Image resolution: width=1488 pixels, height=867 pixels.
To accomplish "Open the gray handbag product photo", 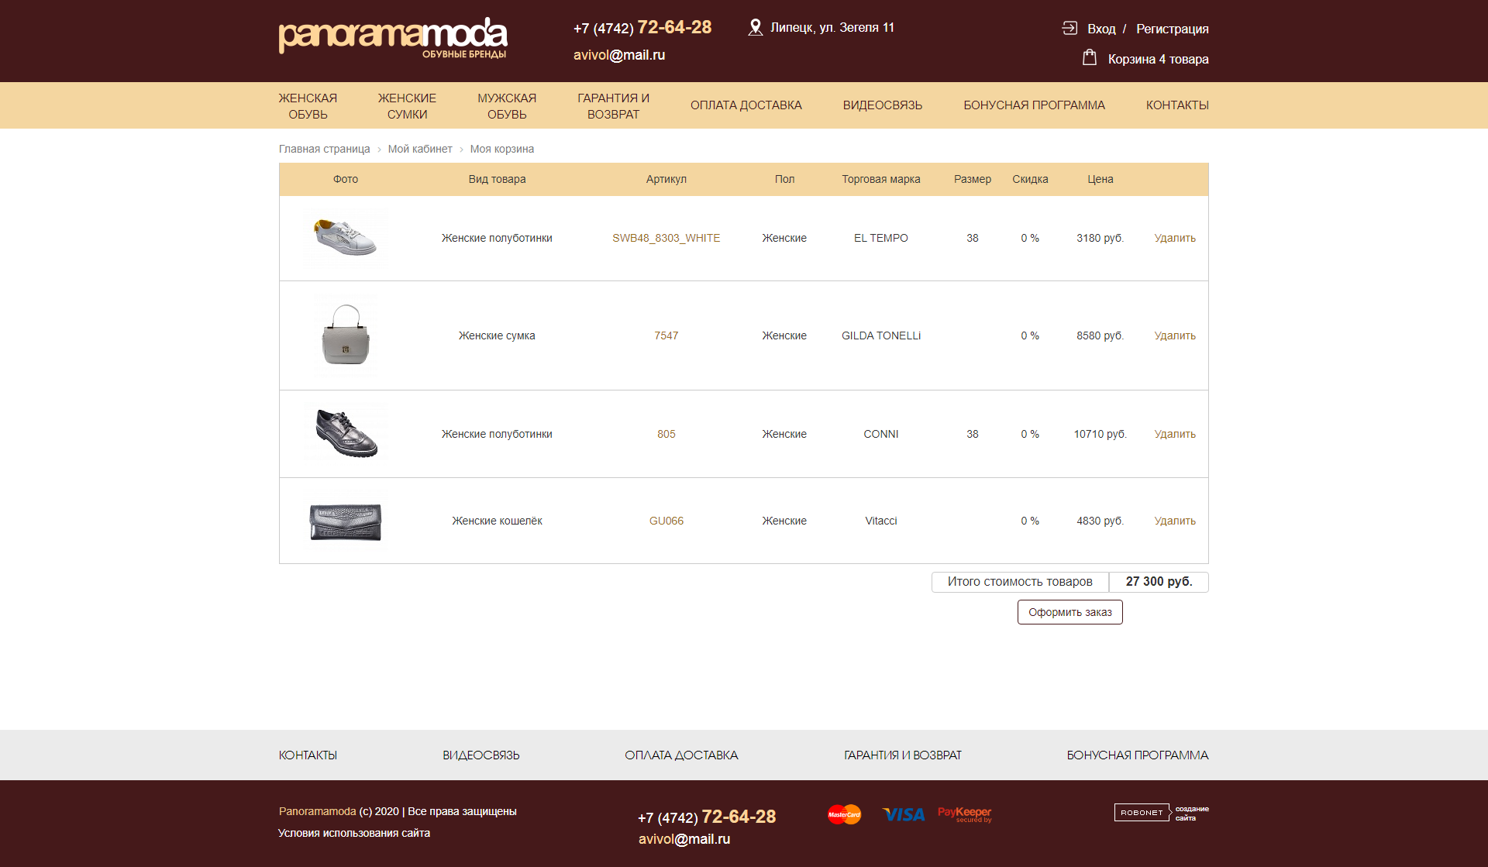I will 346,335.
